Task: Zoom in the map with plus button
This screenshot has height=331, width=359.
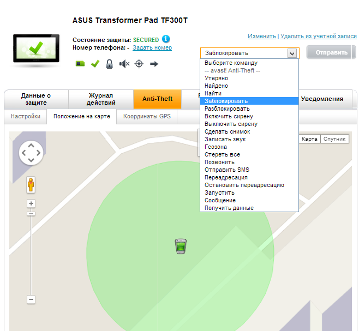Action: point(31,203)
